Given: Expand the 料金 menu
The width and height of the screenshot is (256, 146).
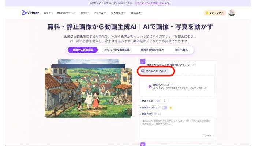Looking at the screenshot, I should click(84, 13).
